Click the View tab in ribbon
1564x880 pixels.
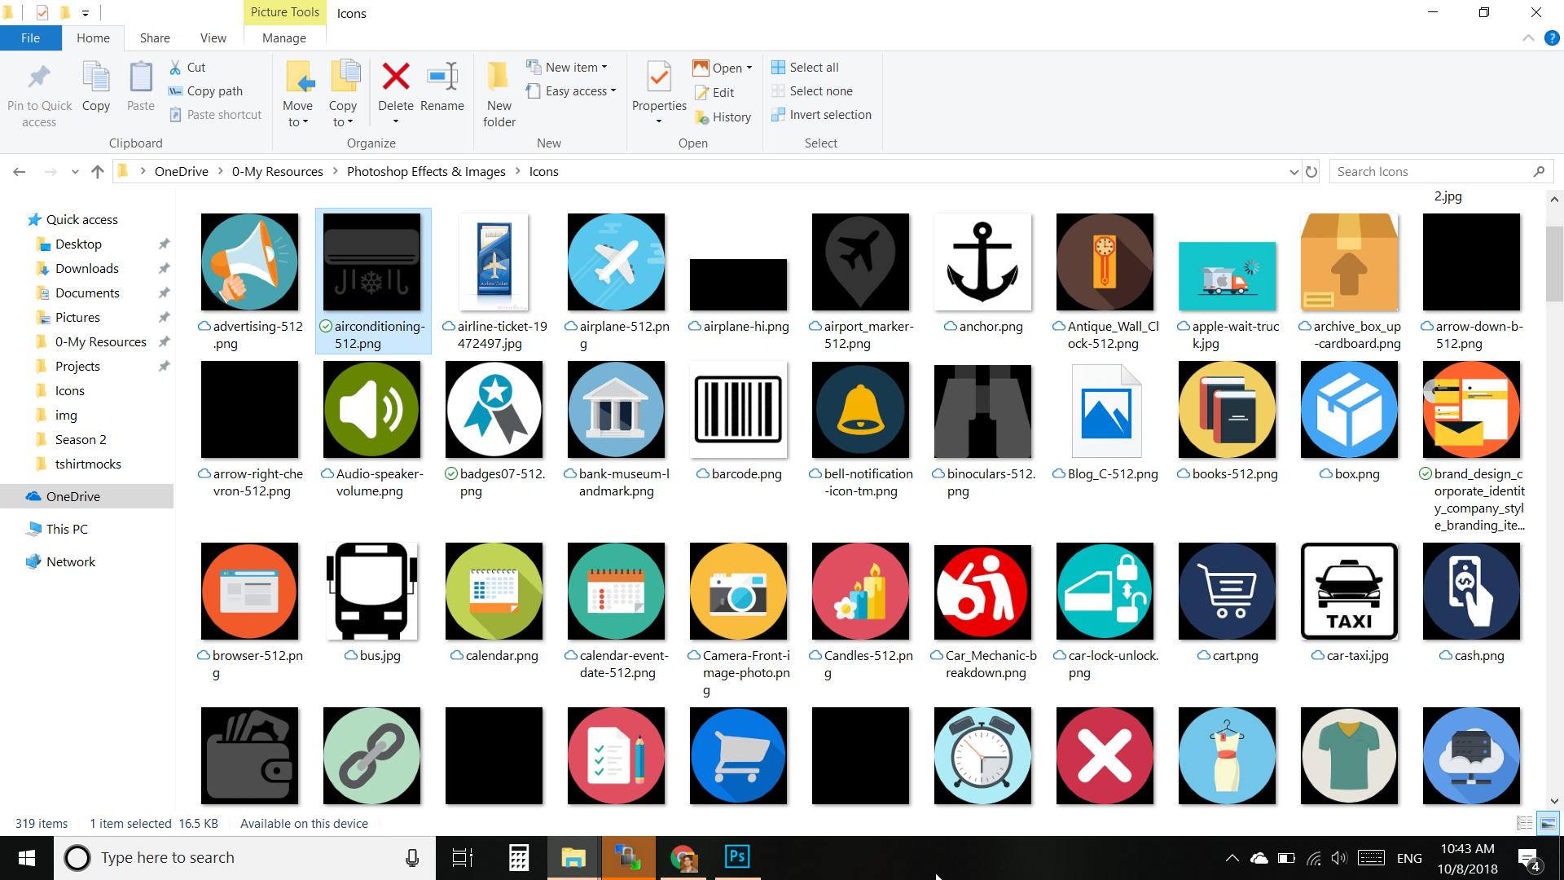coord(212,37)
